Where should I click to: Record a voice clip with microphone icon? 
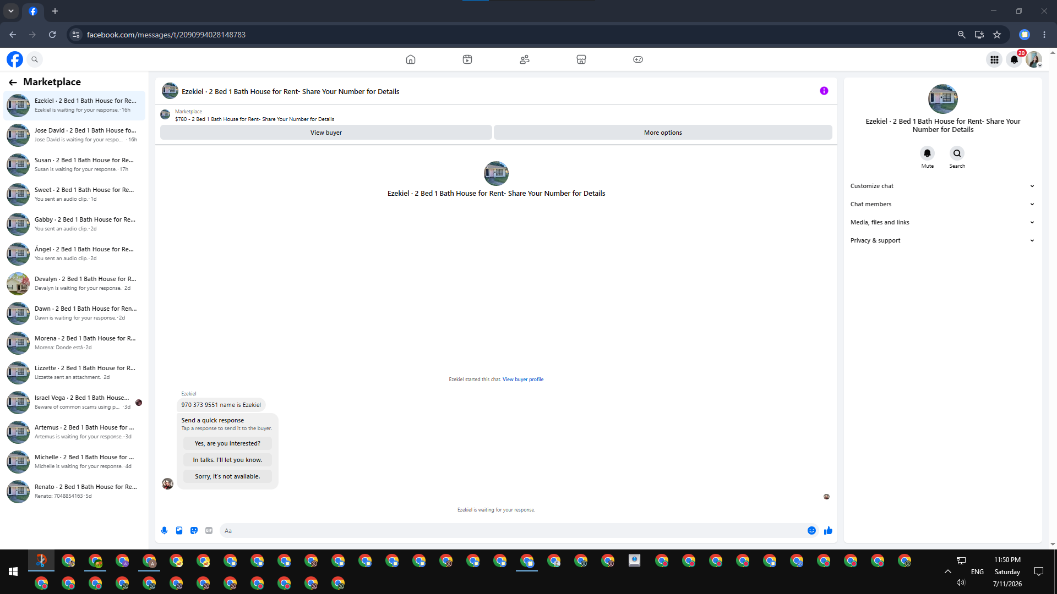pyautogui.click(x=164, y=531)
